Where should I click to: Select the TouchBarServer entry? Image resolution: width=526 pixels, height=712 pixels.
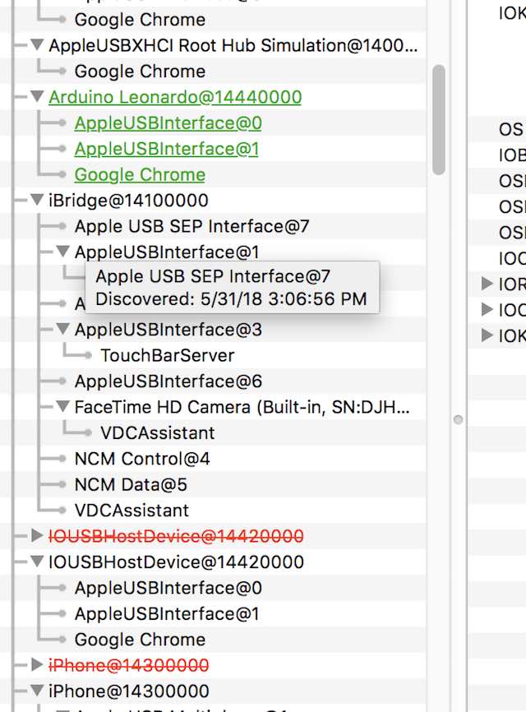tap(167, 355)
